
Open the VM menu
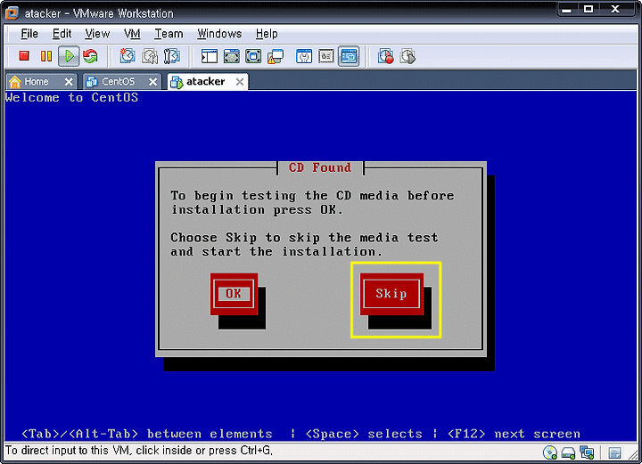[132, 34]
